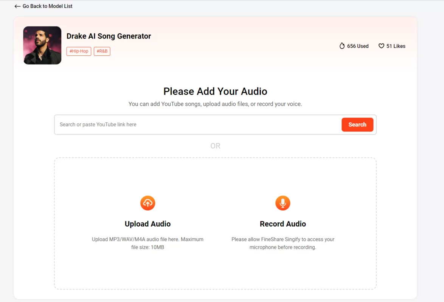This screenshot has height=302, width=444.
Task: Select the #Hip-Hop tag
Action: coord(79,51)
